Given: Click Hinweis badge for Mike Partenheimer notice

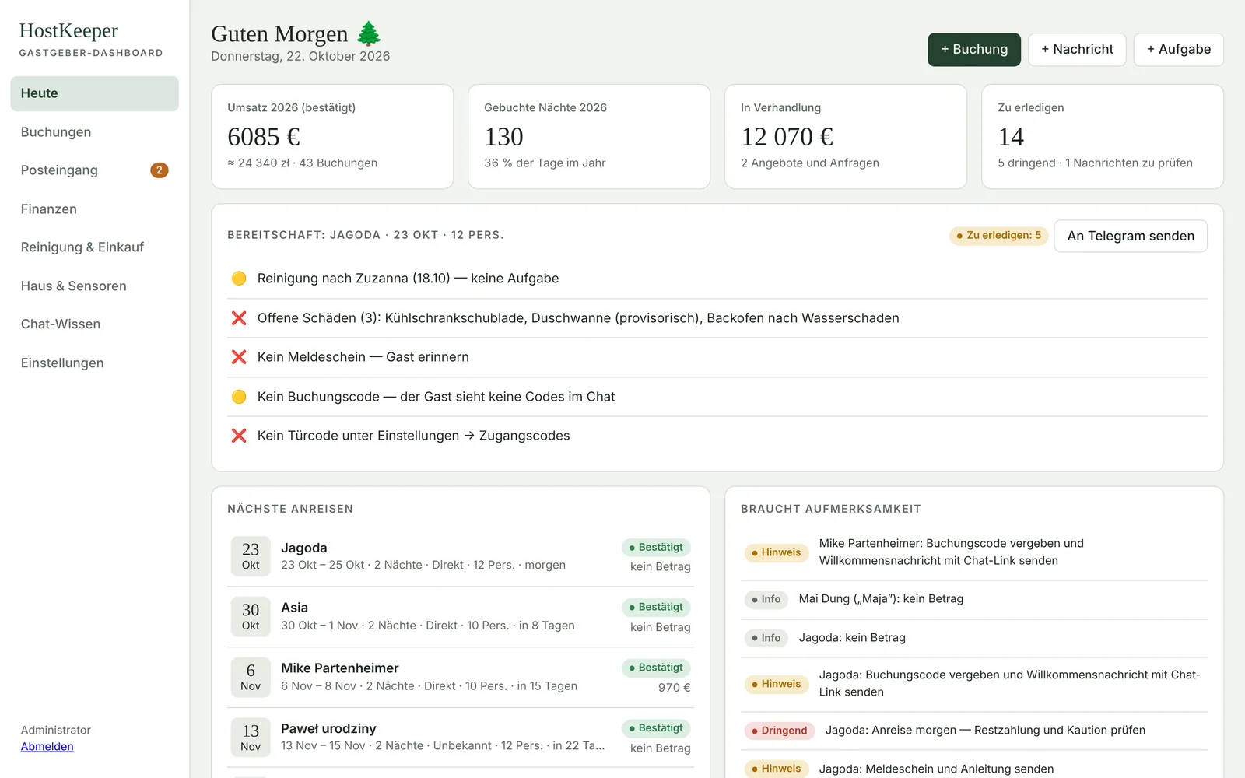Looking at the screenshot, I should click(x=776, y=553).
